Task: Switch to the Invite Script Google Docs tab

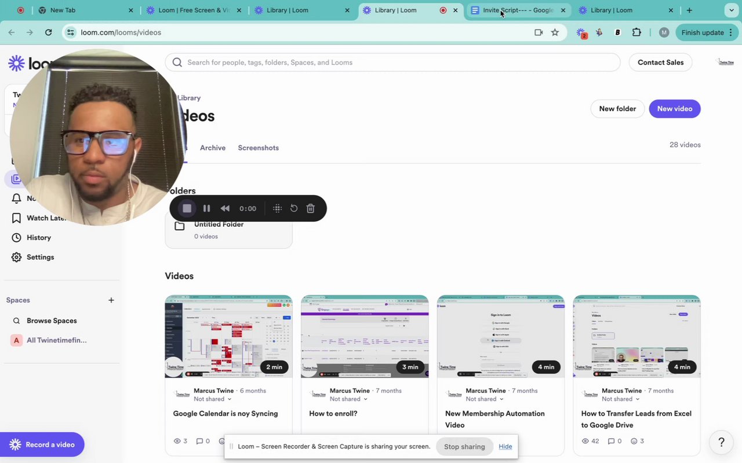Action: point(518,10)
